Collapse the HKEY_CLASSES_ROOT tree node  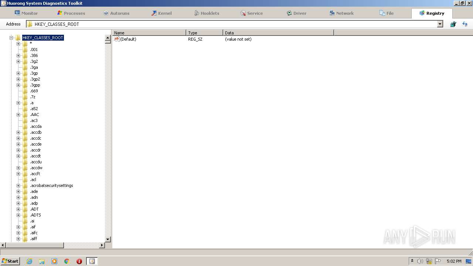11,38
